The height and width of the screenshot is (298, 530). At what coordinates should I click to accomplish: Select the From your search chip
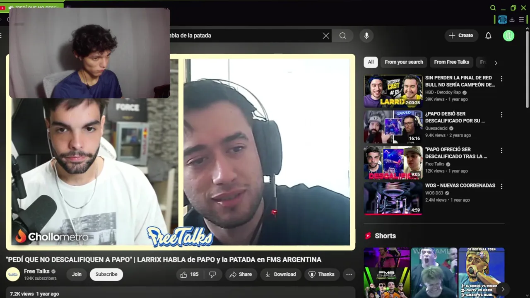tap(404, 62)
